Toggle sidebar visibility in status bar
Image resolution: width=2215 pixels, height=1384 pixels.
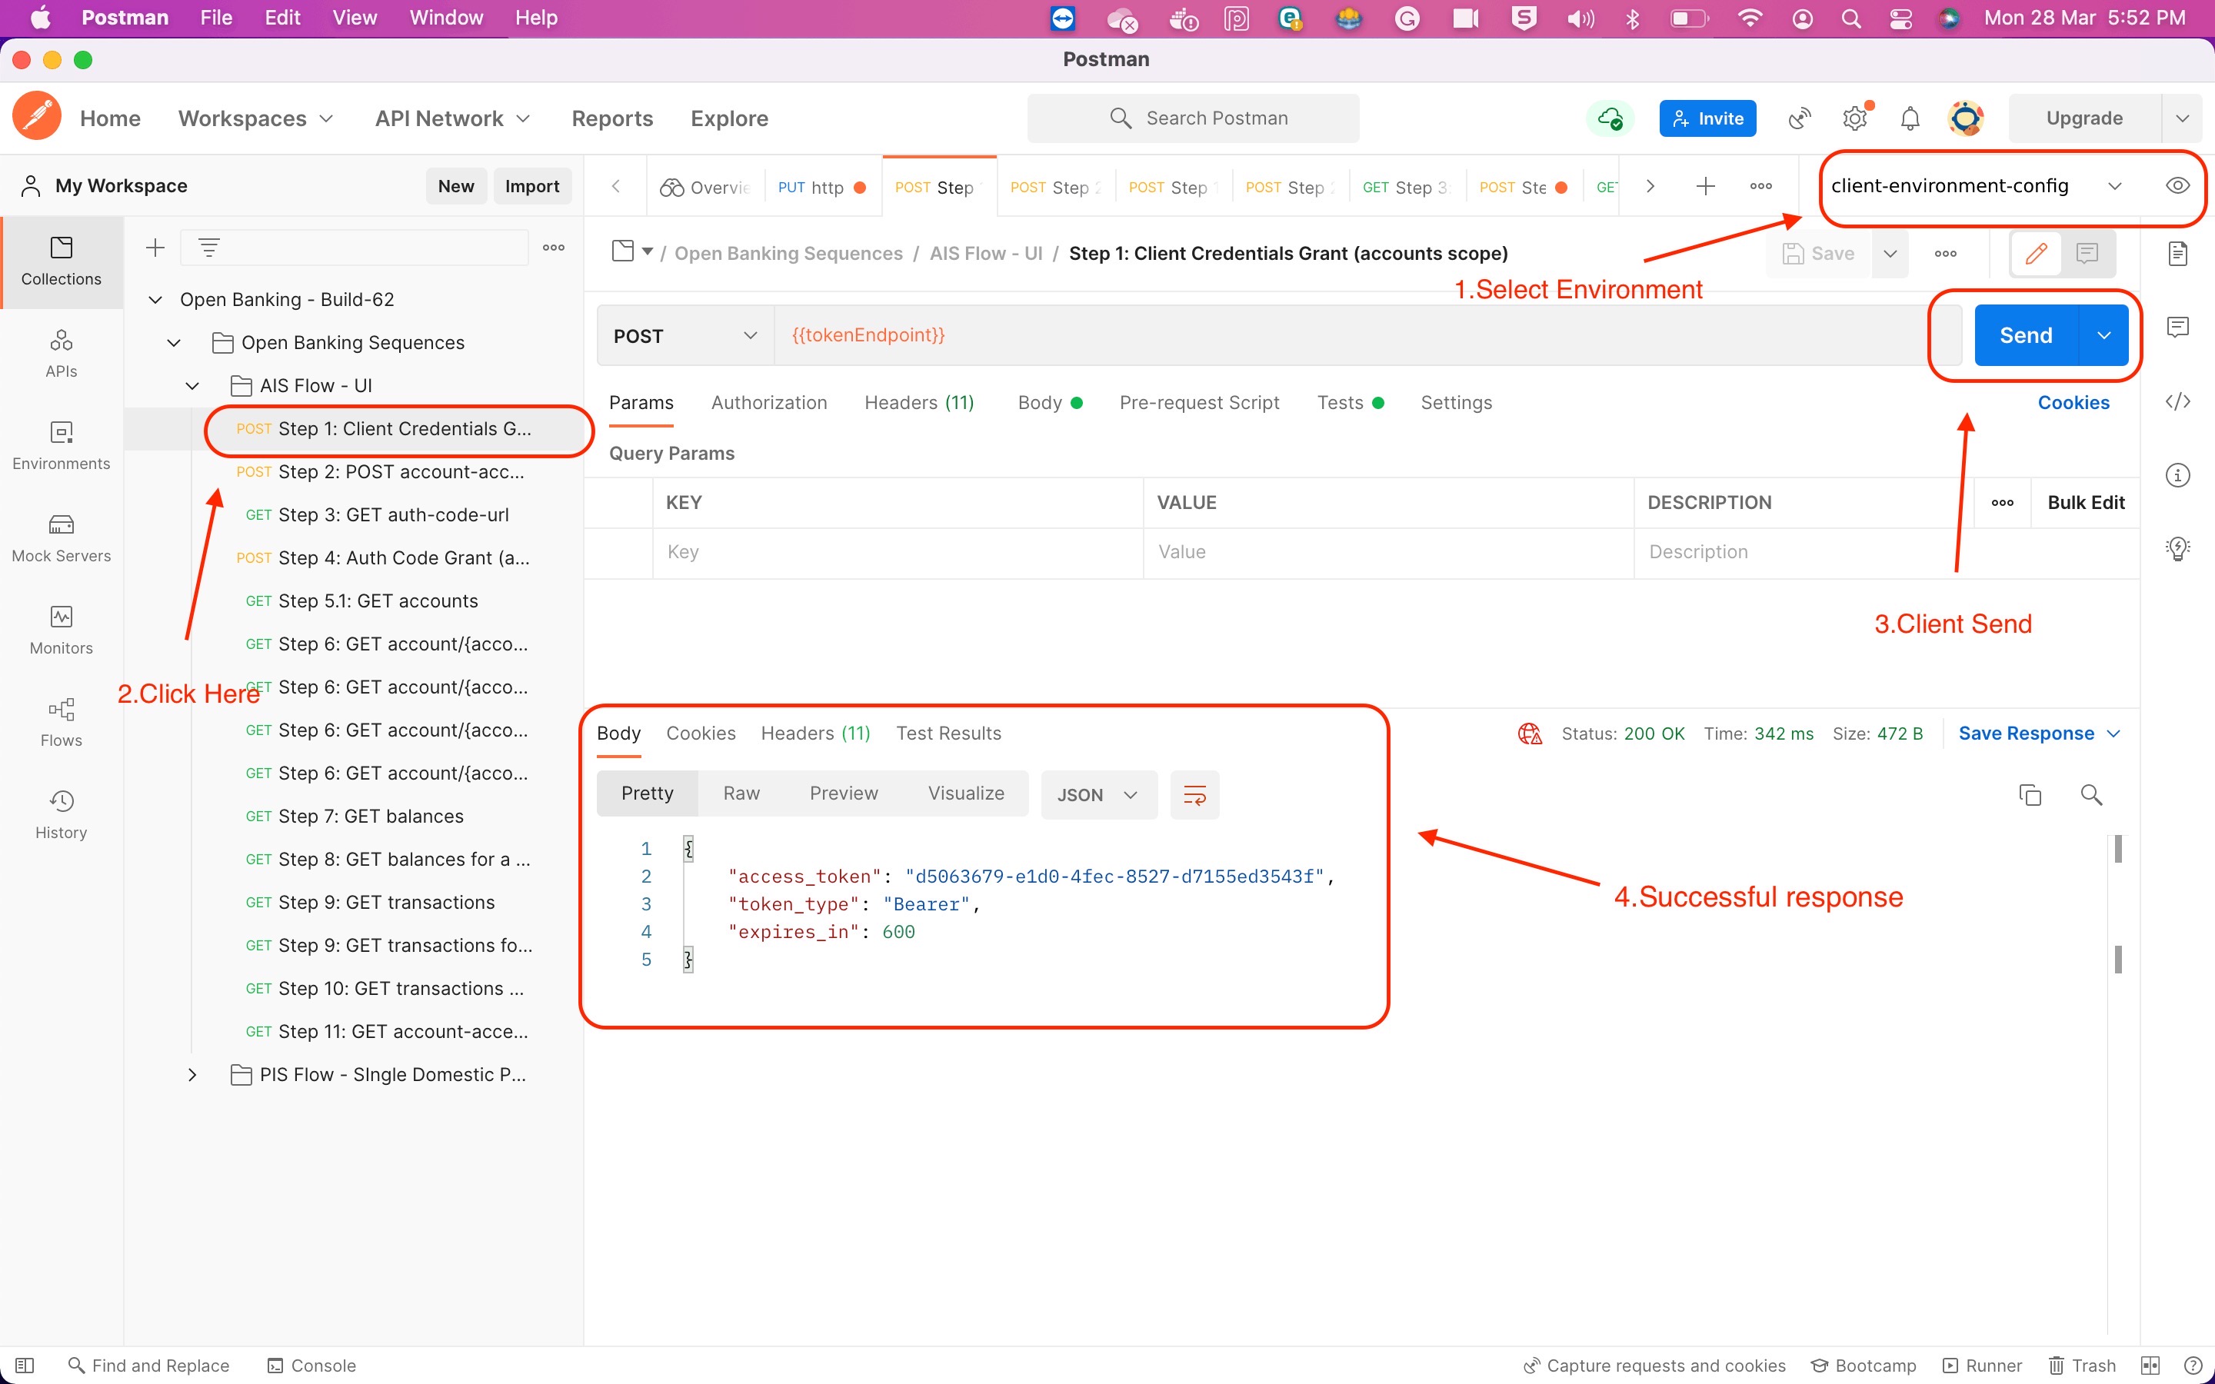coord(25,1365)
